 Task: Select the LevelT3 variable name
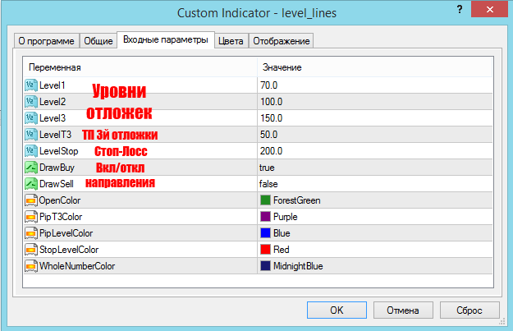click(55, 134)
